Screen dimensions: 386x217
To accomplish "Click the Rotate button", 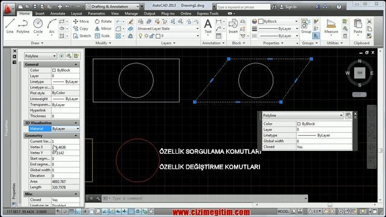I will (x=103, y=22).
